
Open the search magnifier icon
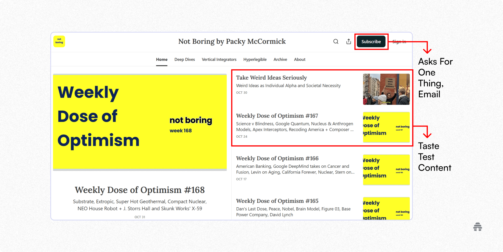[x=336, y=42]
